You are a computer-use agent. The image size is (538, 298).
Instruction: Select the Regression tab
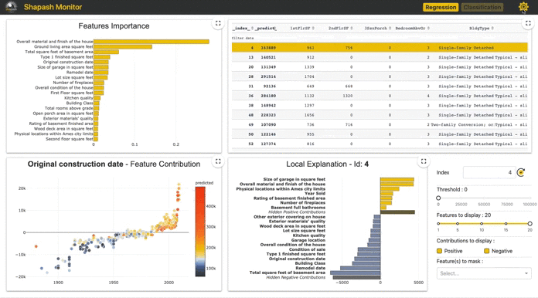coord(441,7)
